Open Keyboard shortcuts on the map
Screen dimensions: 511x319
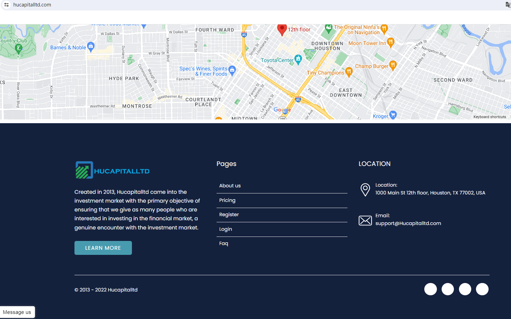(x=490, y=117)
